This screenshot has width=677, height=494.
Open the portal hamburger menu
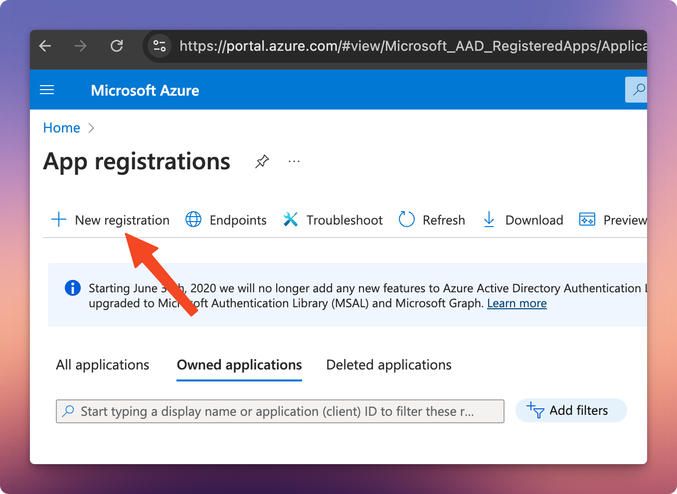click(x=47, y=90)
